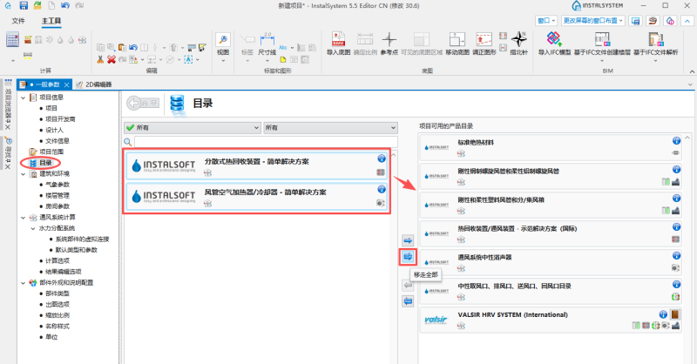Select 风管空气加热器/冷却器 catalog card
Image resolution: width=697 pixels, height=364 pixels.
coord(256,196)
